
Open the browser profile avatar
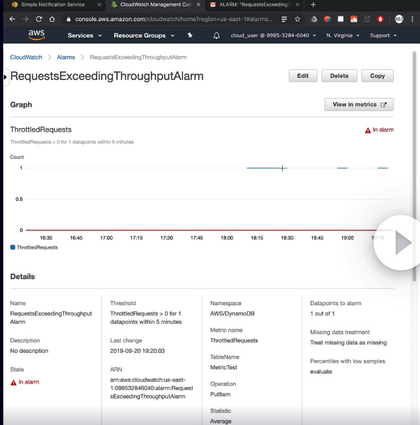399,19
